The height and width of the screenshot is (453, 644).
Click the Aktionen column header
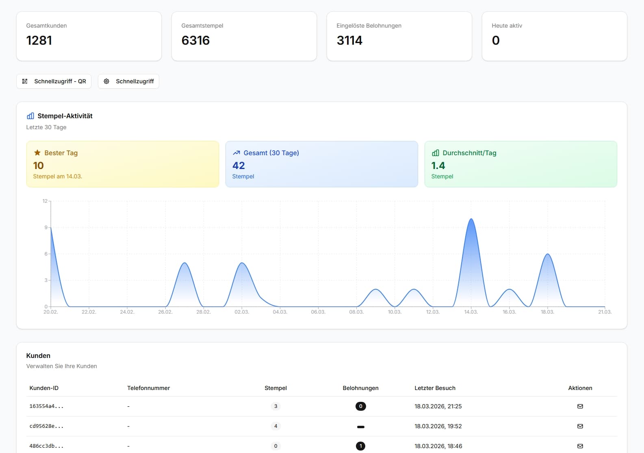point(580,388)
